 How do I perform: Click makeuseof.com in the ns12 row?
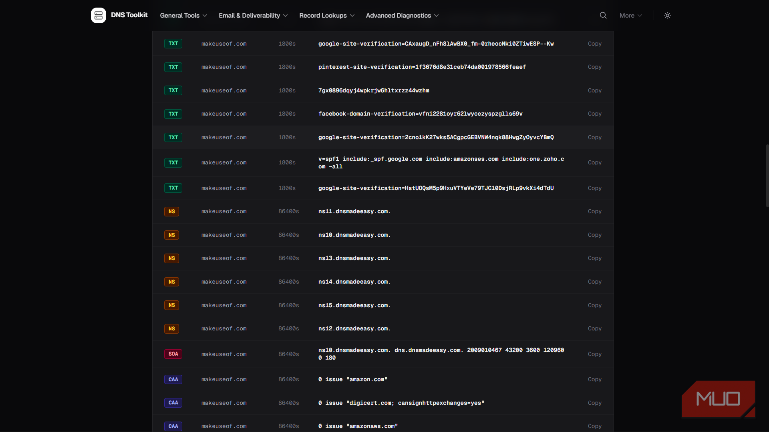(224, 328)
